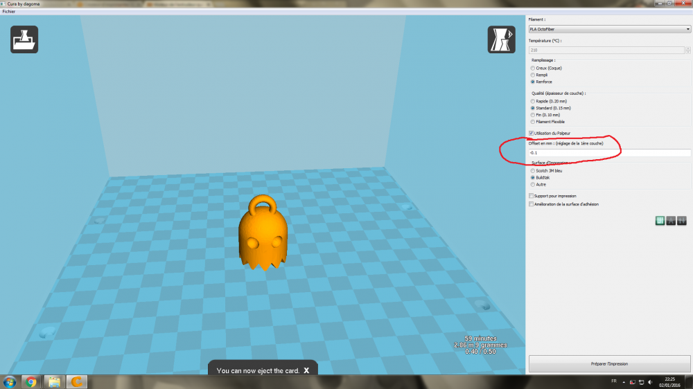Open the Fichier menu
This screenshot has height=389, width=693.
click(x=9, y=12)
